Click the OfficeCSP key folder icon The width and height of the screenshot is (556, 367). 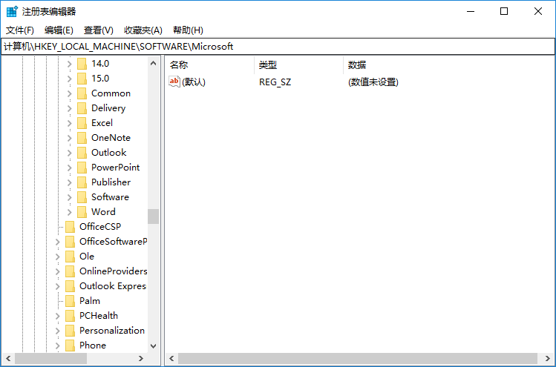(71, 227)
